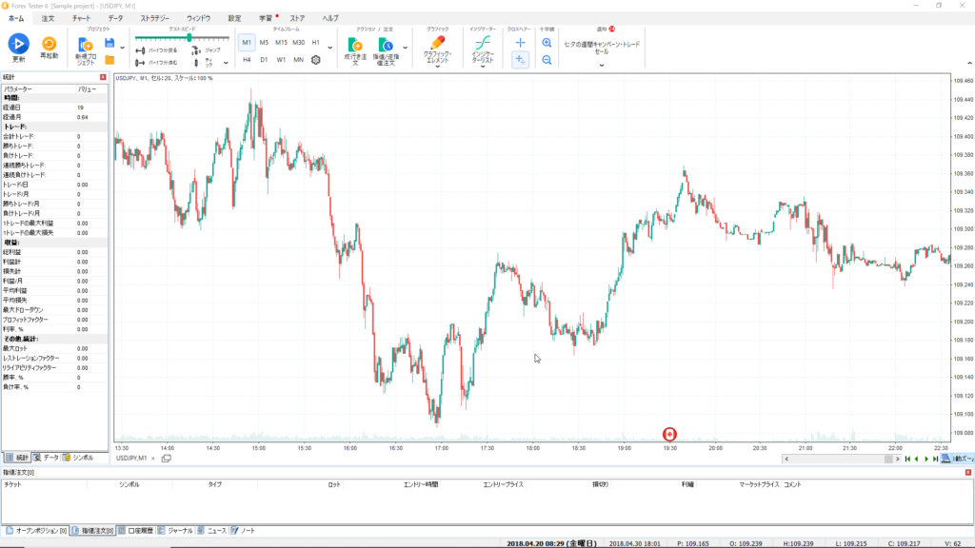Screen dimensions: 975x548
Task: Open the 設定 menu
Action: (x=234, y=19)
